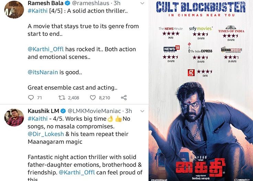Retweet Ramesh Bala's Kaithi review
253x181 pixels.
click(x=62, y=98)
